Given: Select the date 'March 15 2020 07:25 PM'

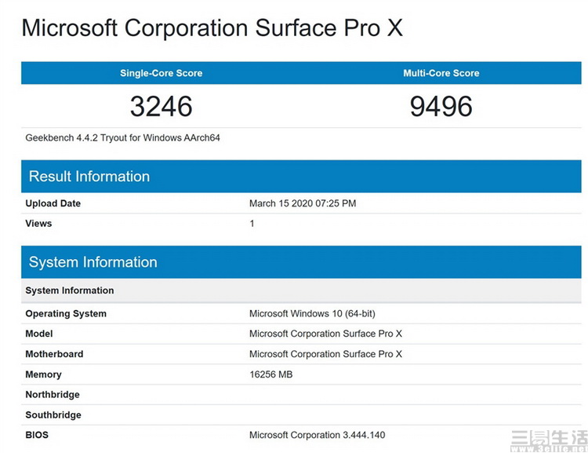Looking at the screenshot, I should click(x=303, y=203).
